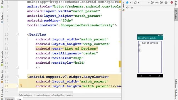Click the android:textSize="35sp" attribute

point(59,58)
